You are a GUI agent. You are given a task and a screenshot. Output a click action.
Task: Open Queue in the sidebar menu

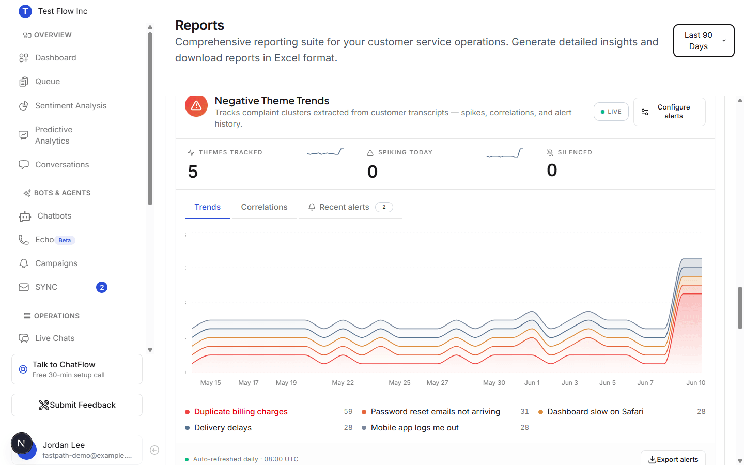point(48,82)
